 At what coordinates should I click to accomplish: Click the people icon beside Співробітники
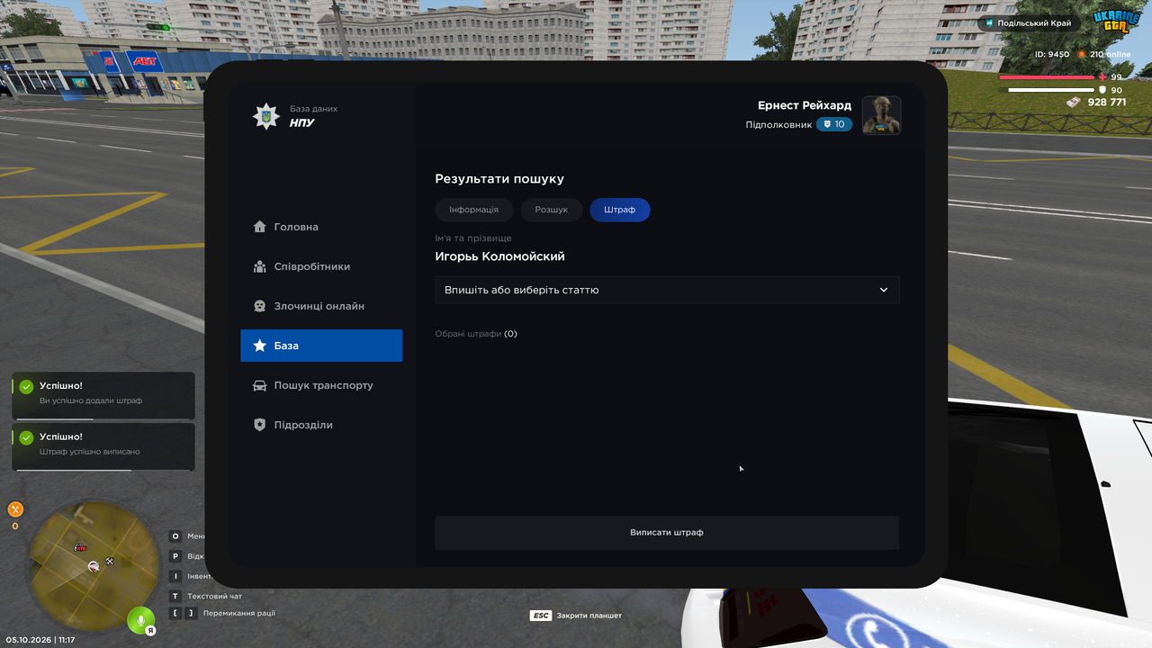[x=260, y=266]
